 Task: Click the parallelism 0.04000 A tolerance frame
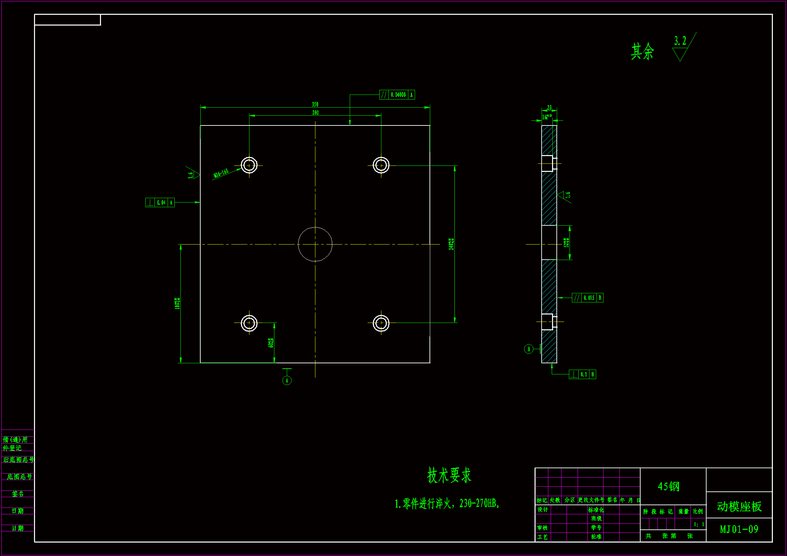(397, 95)
